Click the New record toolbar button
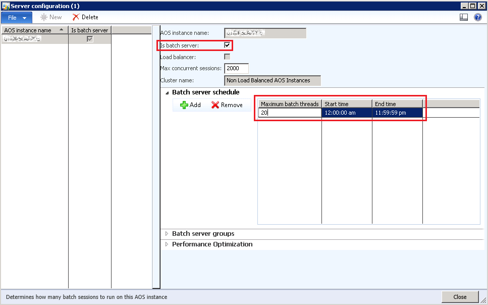The width and height of the screenshot is (488, 305). [x=51, y=17]
